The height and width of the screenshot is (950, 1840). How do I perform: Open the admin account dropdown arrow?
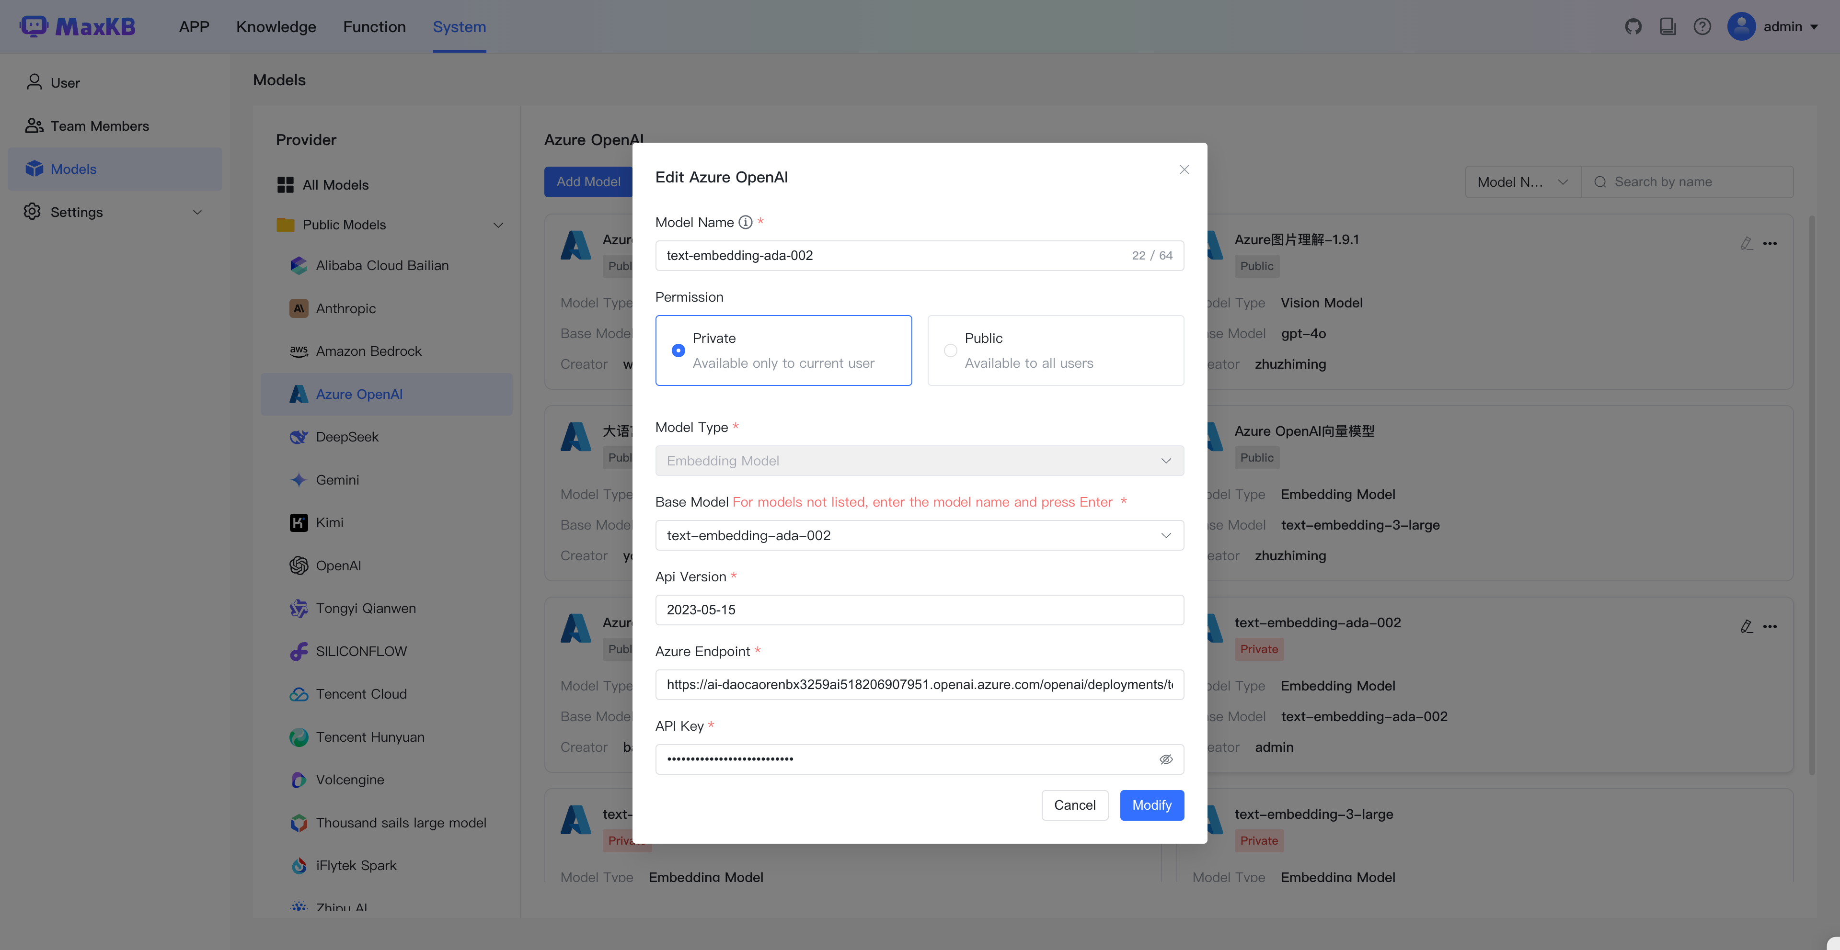click(1814, 26)
